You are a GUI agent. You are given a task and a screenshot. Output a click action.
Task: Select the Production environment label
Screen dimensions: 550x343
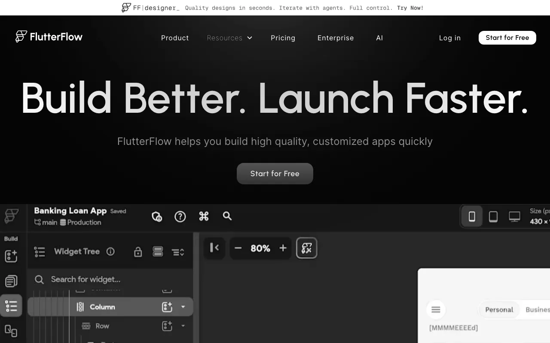80,222
